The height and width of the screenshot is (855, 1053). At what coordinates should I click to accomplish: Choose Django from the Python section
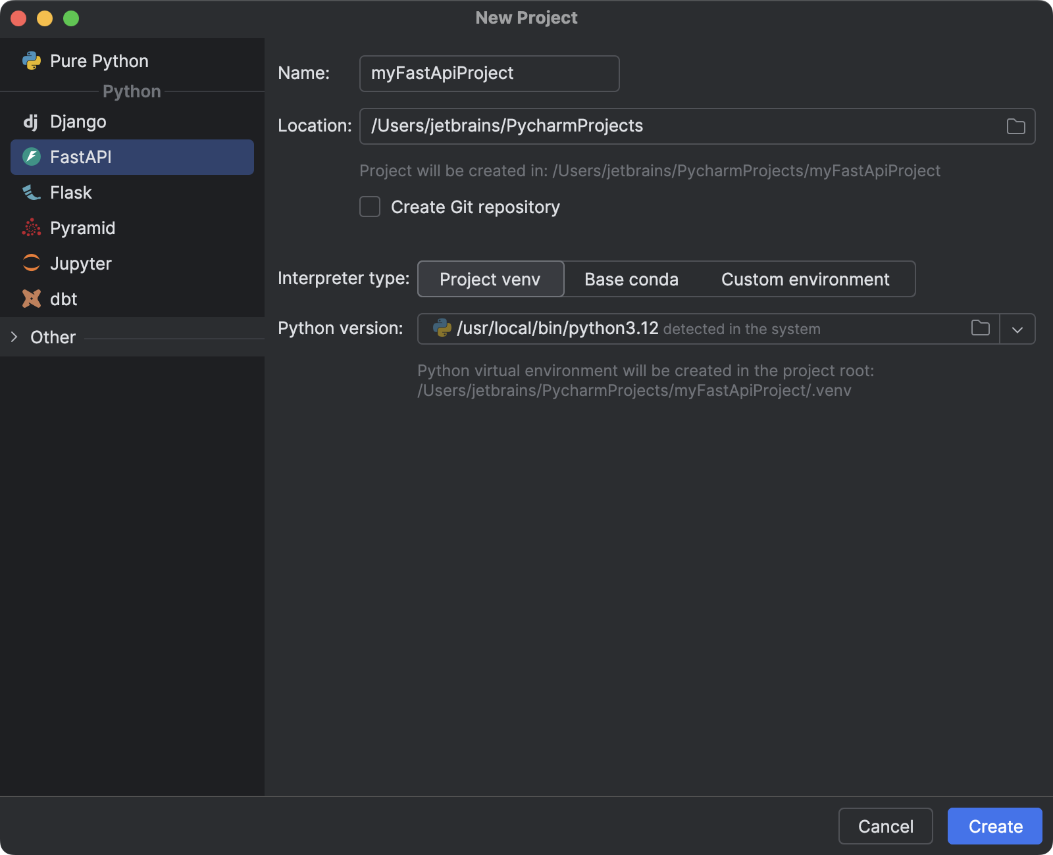pos(78,121)
